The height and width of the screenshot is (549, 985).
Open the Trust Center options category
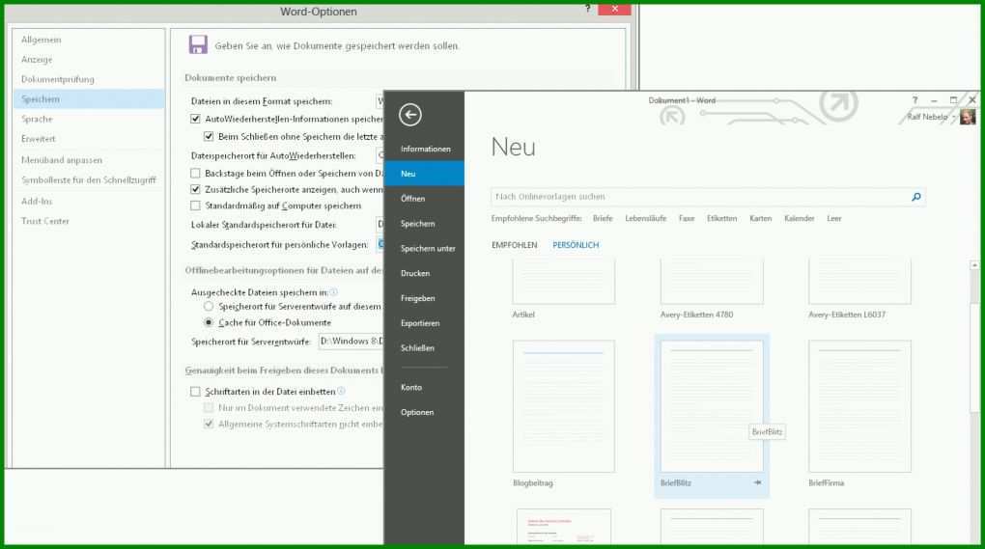coord(89,222)
